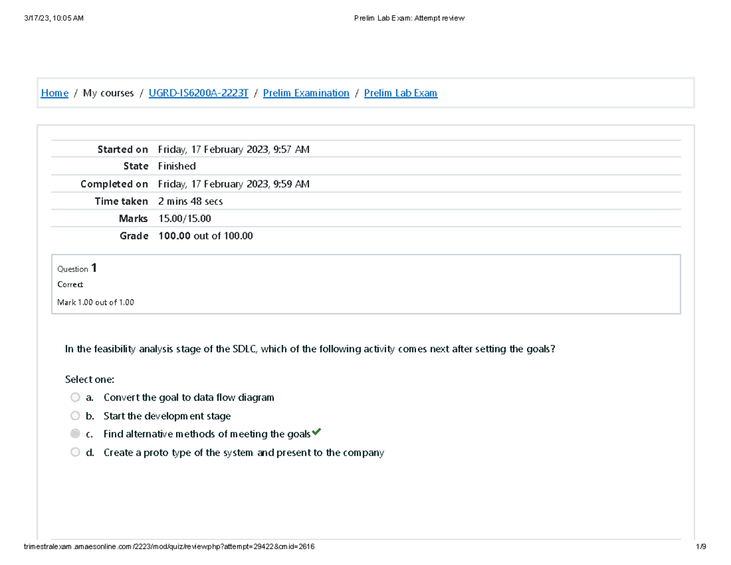Click the Started on date text
The width and height of the screenshot is (731, 565).
coord(233,149)
